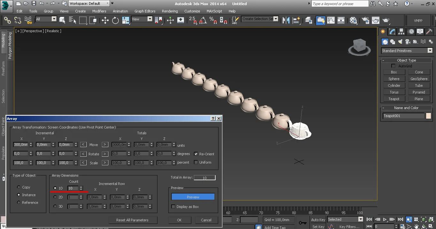436x229 pixels.
Task: Open Select by Name list
Action: pos(72,20)
